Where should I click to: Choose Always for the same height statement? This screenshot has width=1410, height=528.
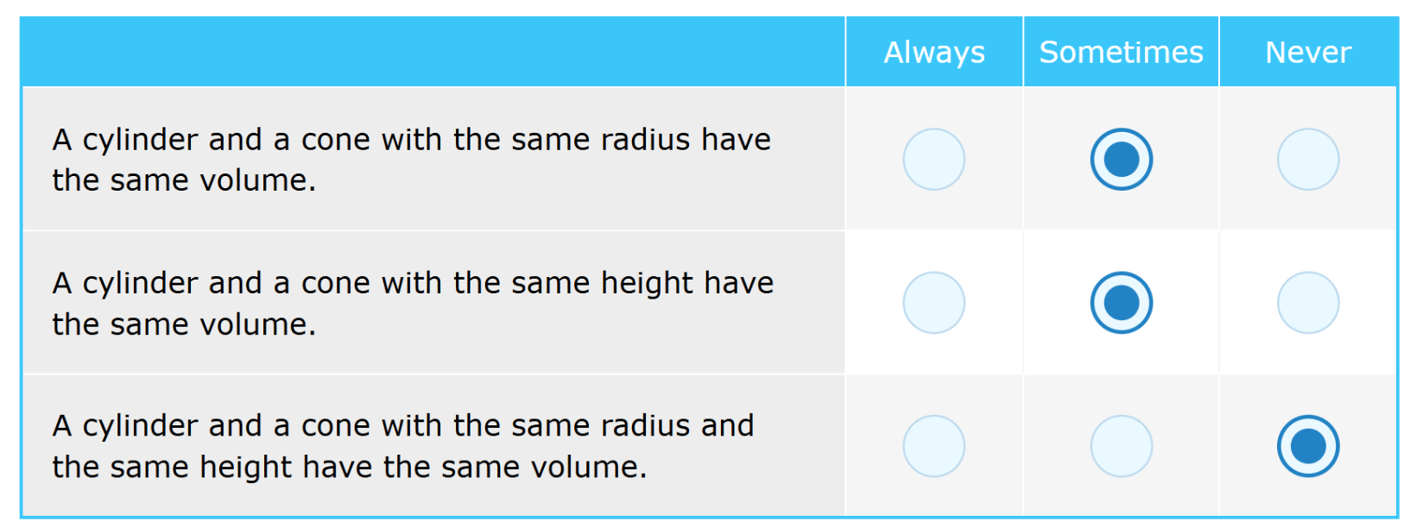933,303
